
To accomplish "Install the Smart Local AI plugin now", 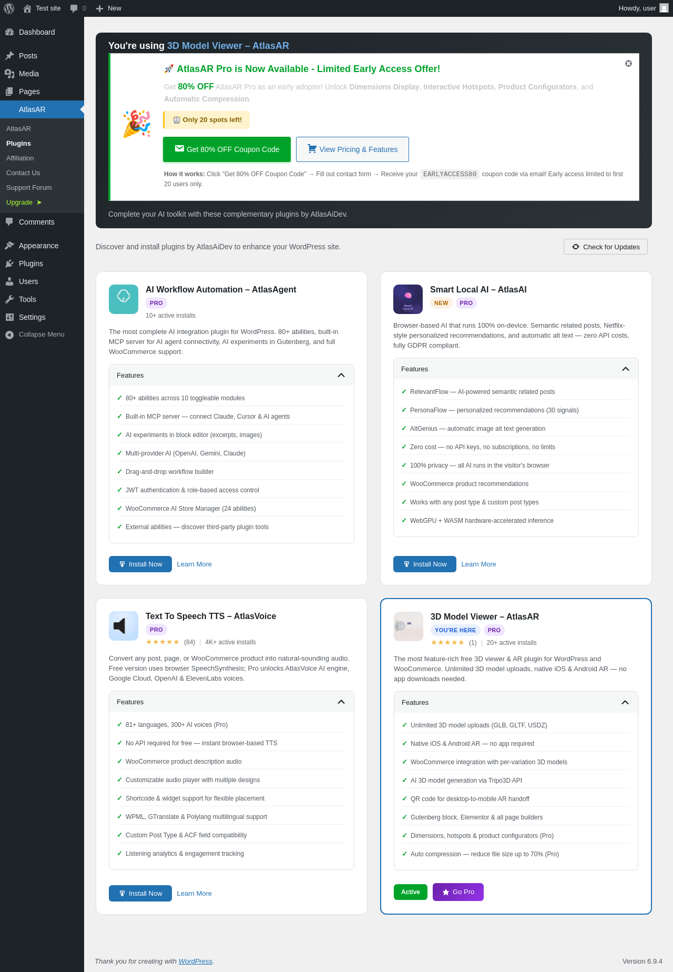I will pyautogui.click(x=425, y=564).
